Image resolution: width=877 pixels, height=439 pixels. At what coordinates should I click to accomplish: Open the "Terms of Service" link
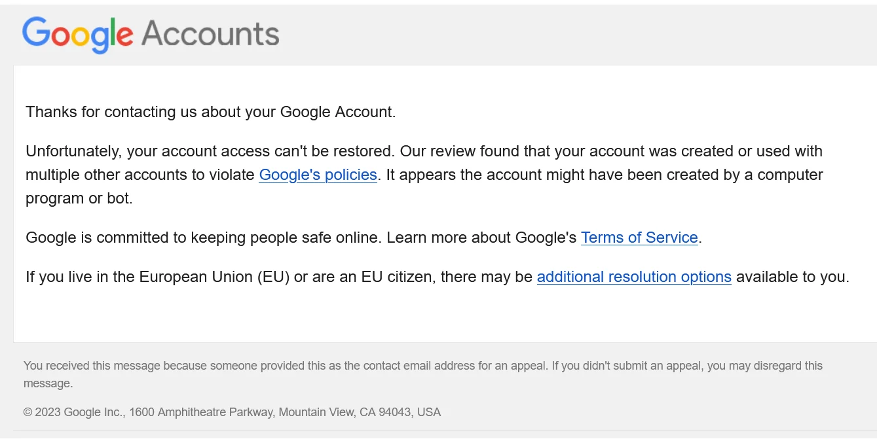639,237
